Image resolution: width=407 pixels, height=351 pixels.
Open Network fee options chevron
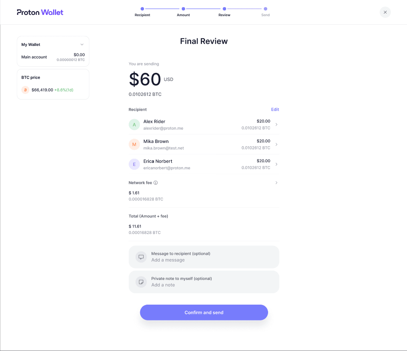click(x=277, y=183)
